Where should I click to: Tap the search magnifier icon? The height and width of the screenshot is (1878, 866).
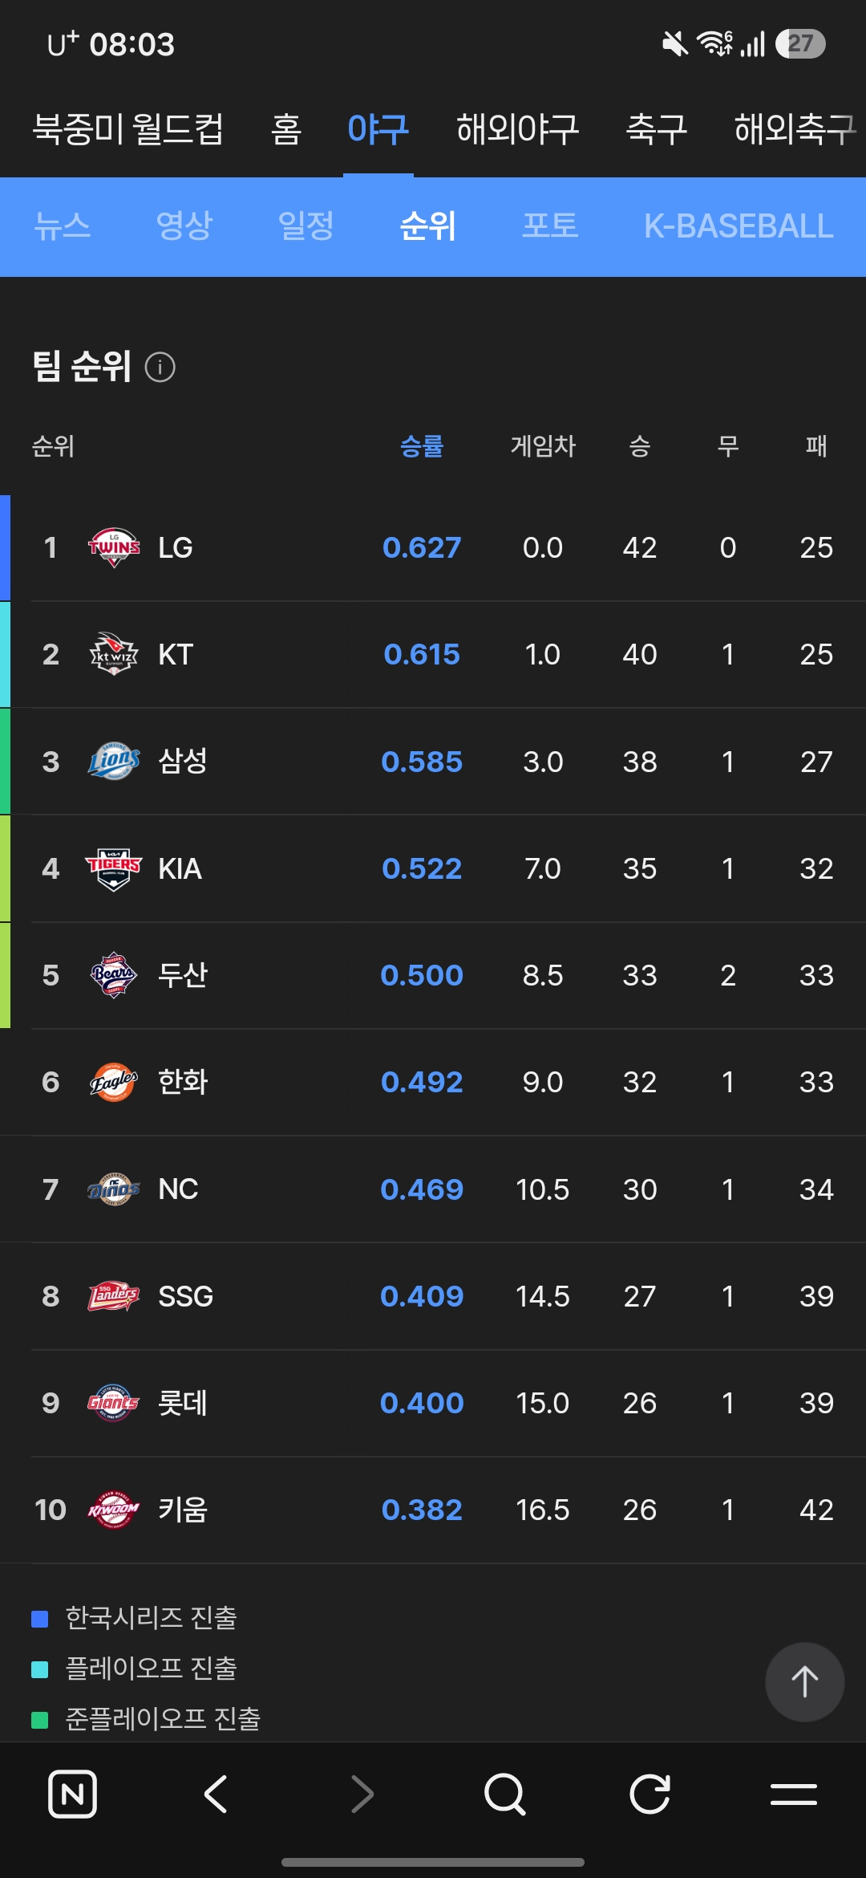pyautogui.click(x=505, y=1794)
